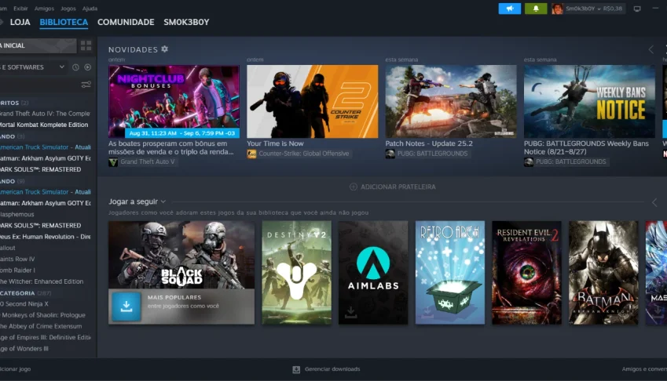Click Adicionar jogo at bottom left
Screen dimensions: 667x381
(x=15, y=369)
